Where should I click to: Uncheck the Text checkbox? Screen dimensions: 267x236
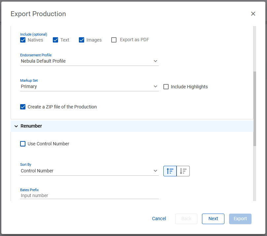coord(55,40)
